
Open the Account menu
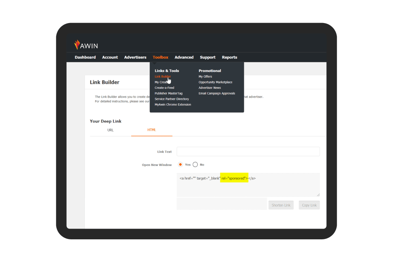pyautogui.click(x=110, y=57)
